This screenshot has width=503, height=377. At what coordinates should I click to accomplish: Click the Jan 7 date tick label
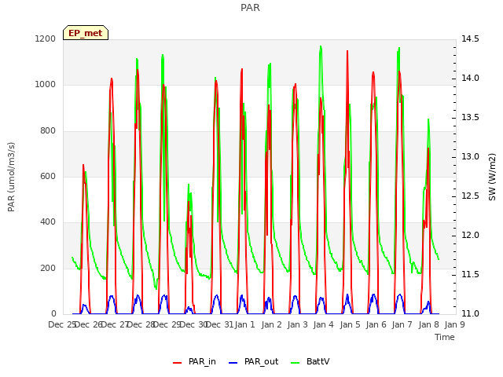[402, 324]
